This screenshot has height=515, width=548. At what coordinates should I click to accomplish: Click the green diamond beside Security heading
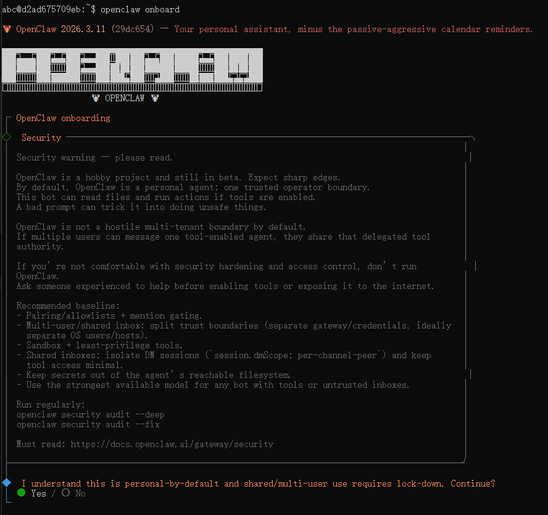(x=7, y=136)
